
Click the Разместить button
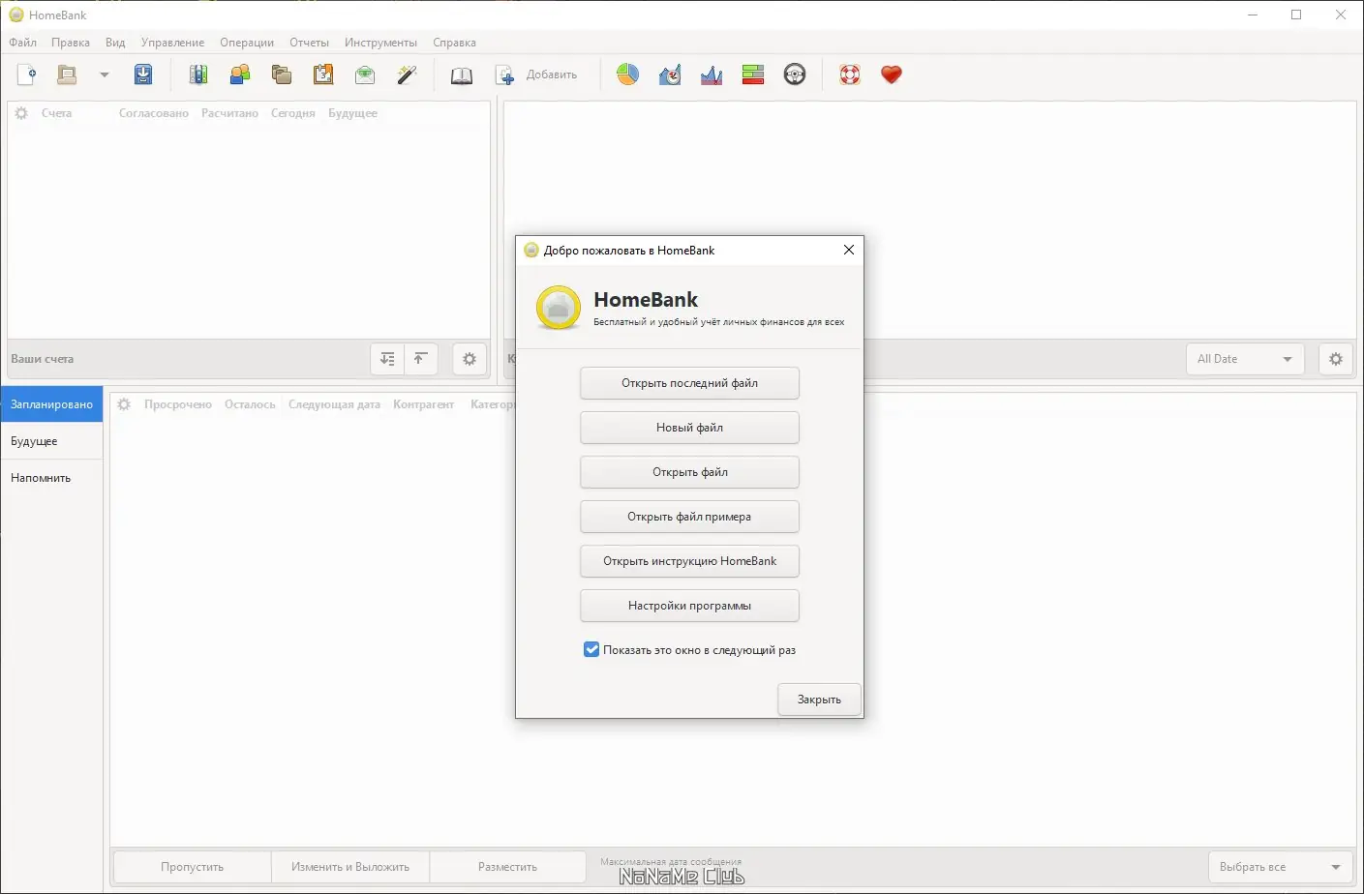[x=507, y=867]
